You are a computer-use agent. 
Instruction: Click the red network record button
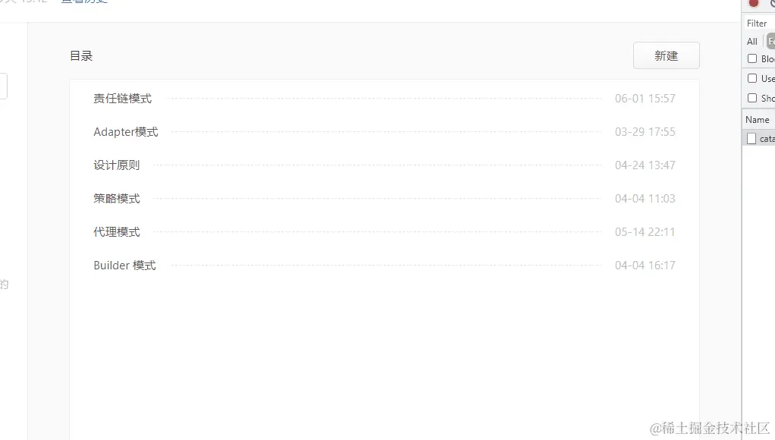point(753,3)
